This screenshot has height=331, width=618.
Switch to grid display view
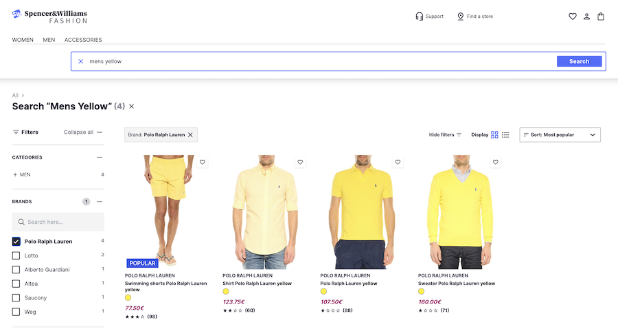pyautogui.click(x=494, y=135)
